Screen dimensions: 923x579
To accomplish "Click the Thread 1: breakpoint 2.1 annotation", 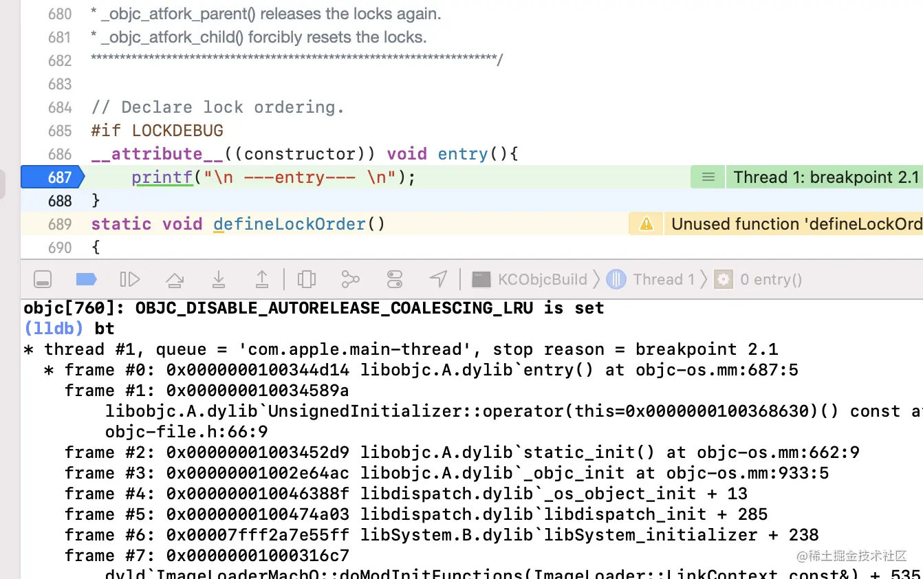I will 826,177.
